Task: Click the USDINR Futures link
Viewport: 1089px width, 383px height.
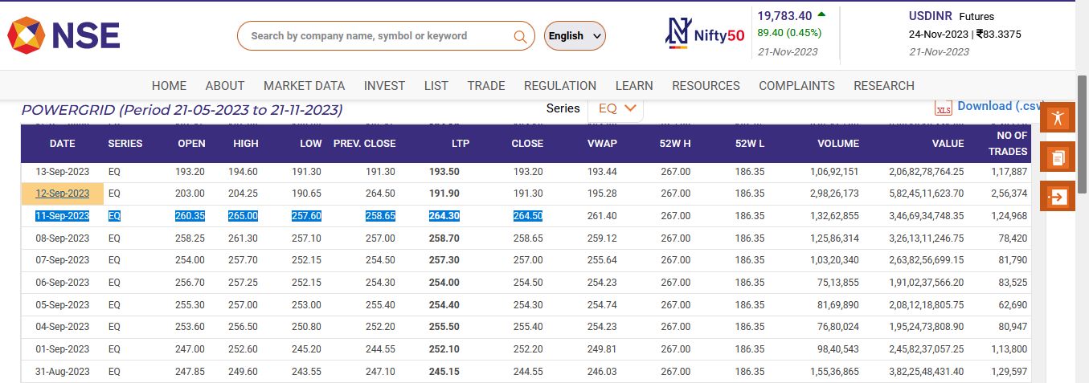Action: point(952,16)
